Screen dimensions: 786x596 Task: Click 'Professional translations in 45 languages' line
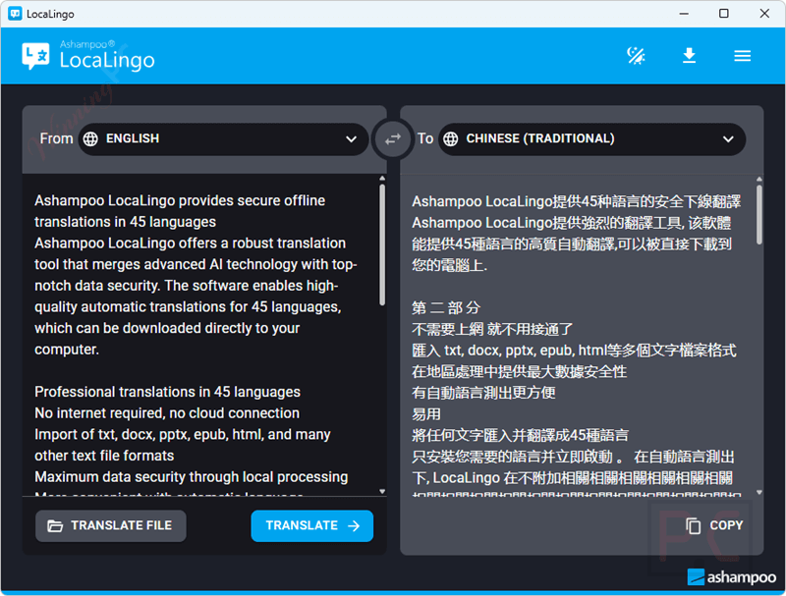click(x=167, y=392)
